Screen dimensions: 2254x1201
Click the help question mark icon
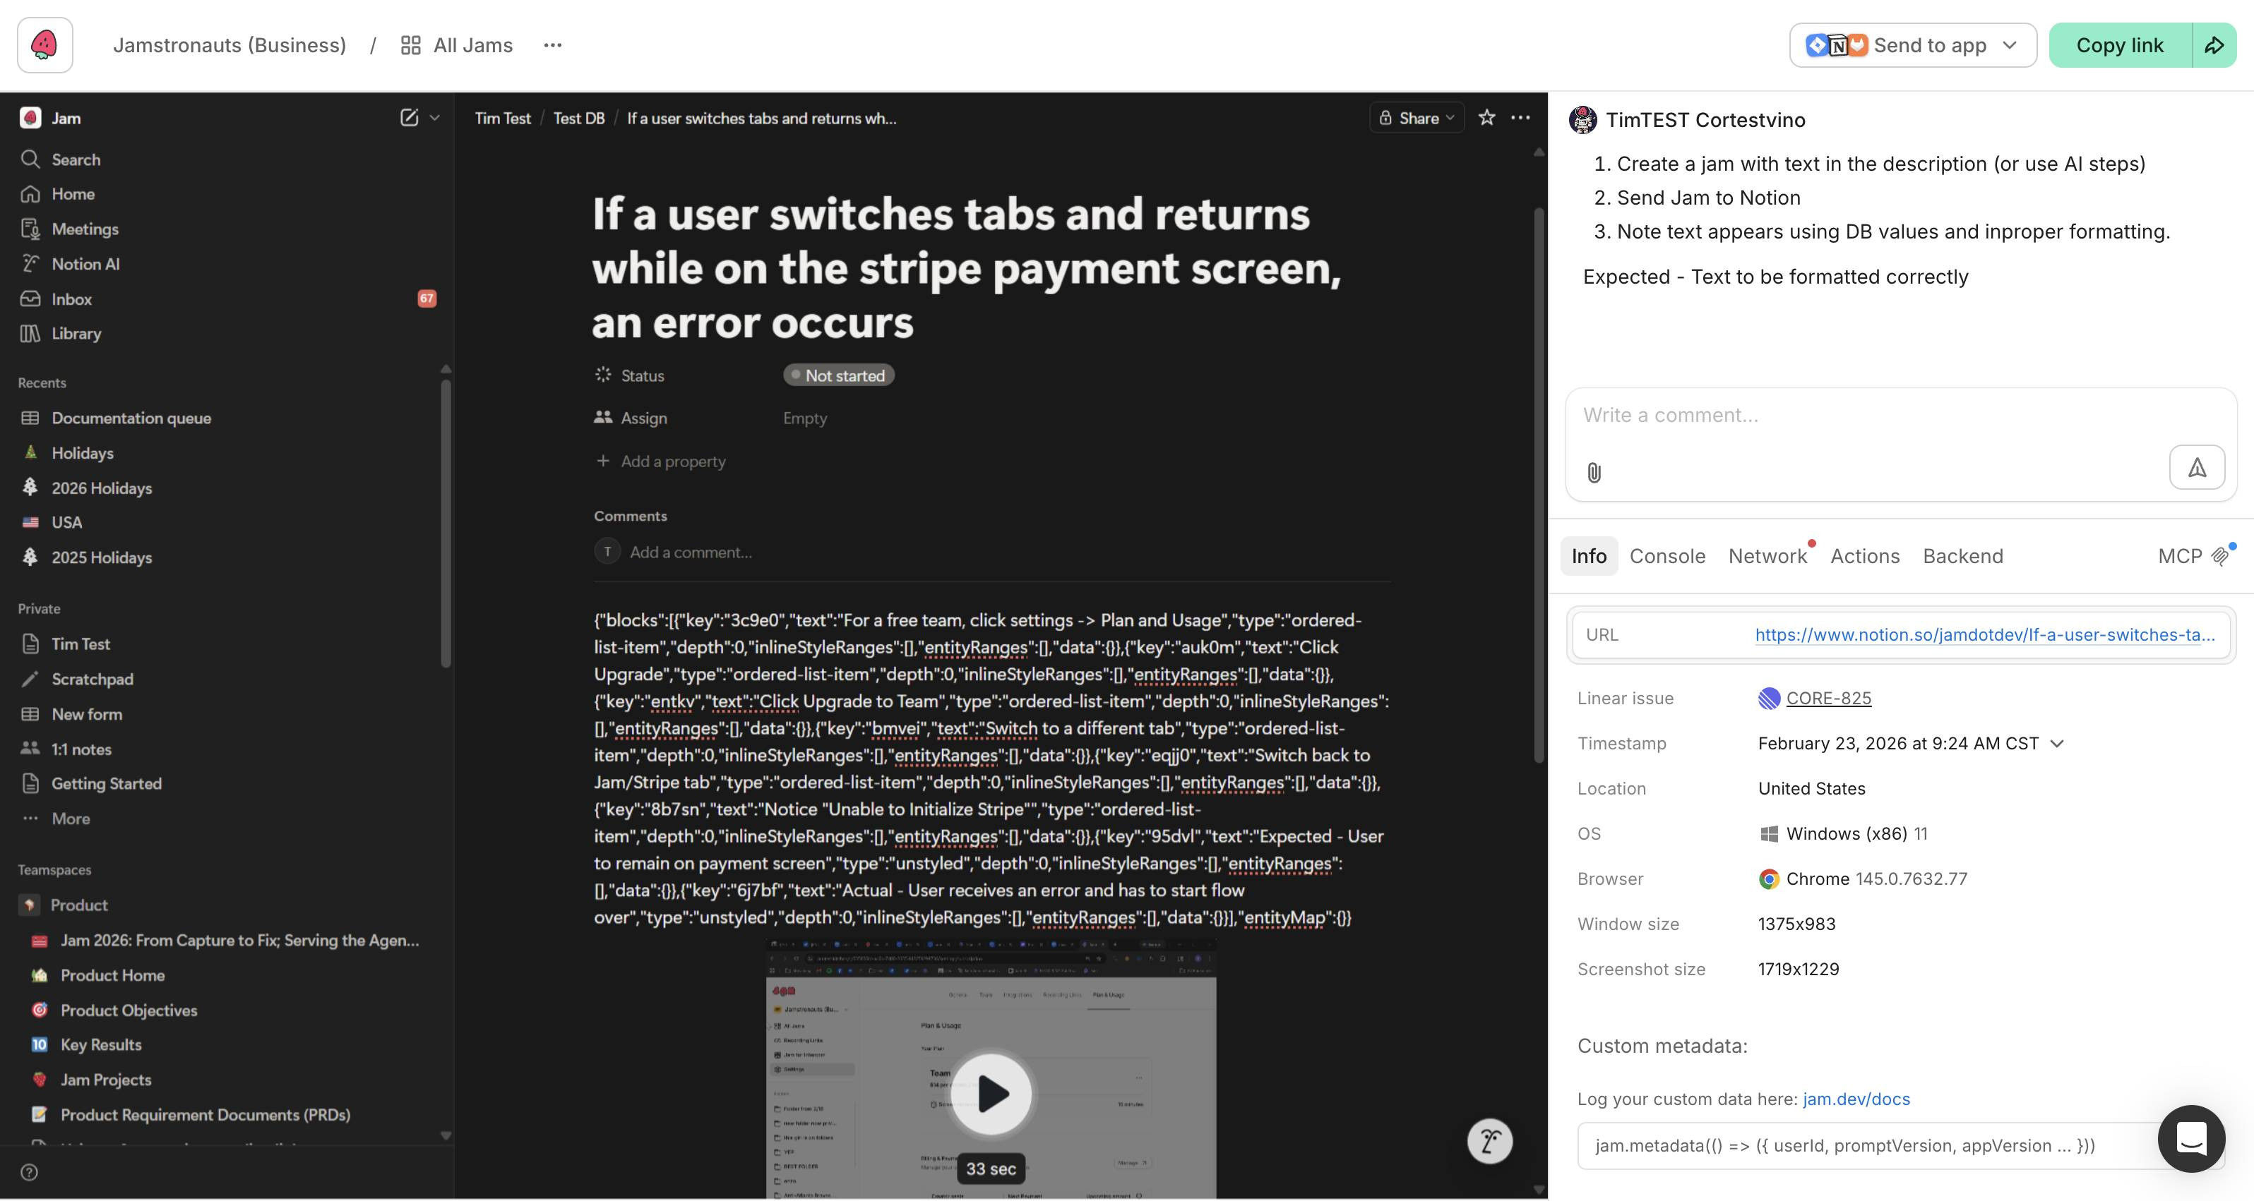29,1172
